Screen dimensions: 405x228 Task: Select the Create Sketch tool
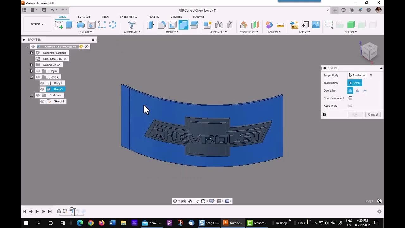pyautogui.click(x=59, y=25)
